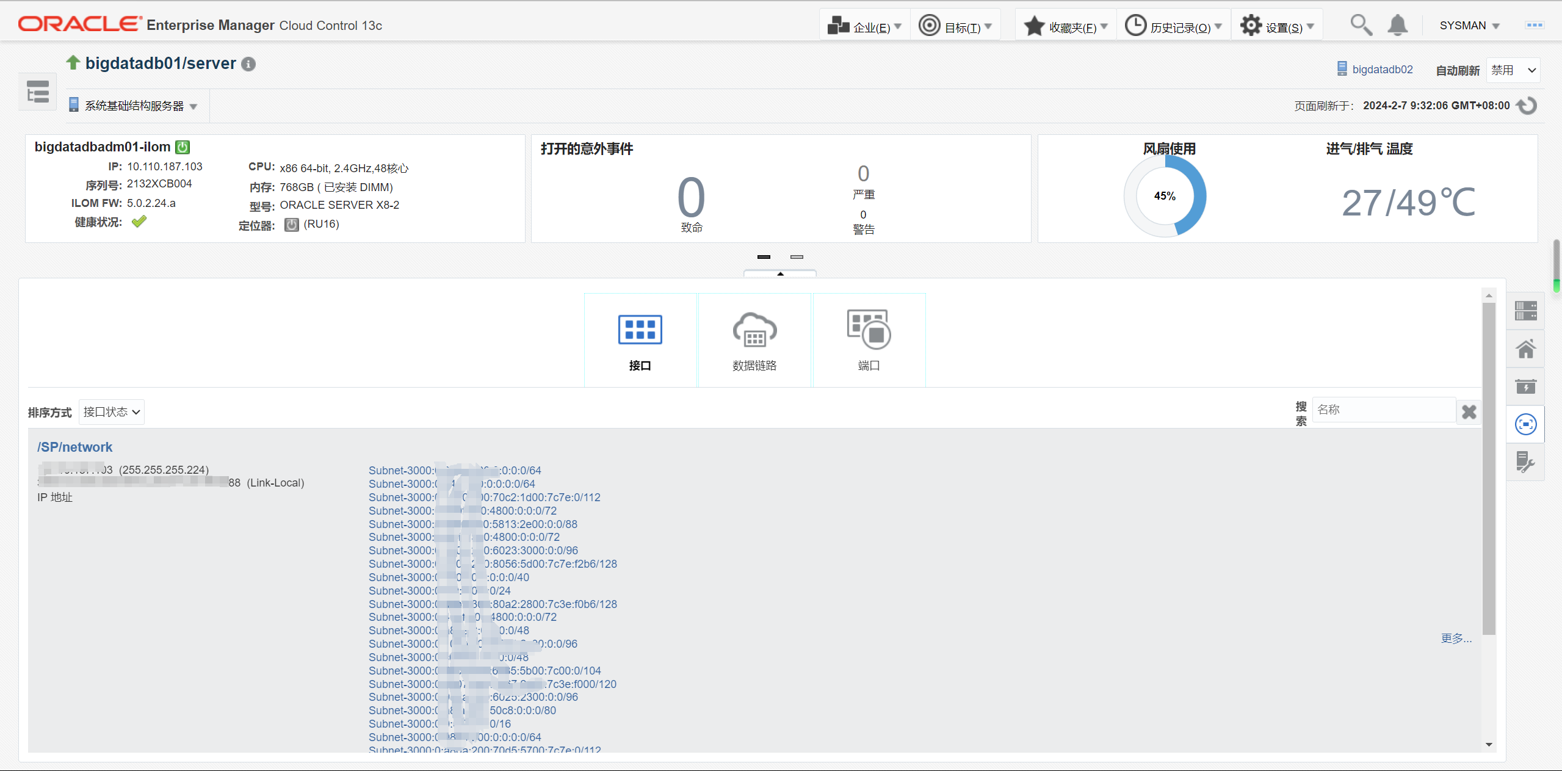Viewport: 1562px width, 771px height.
Task: Open the 排序方式 dropdown showing 接口状态
Action: (x=112, y=412)
